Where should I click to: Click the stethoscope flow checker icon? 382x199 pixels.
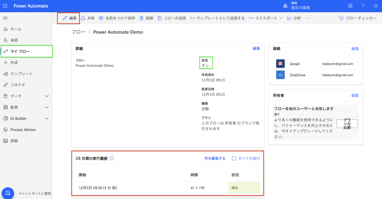[x=341, y=18]
